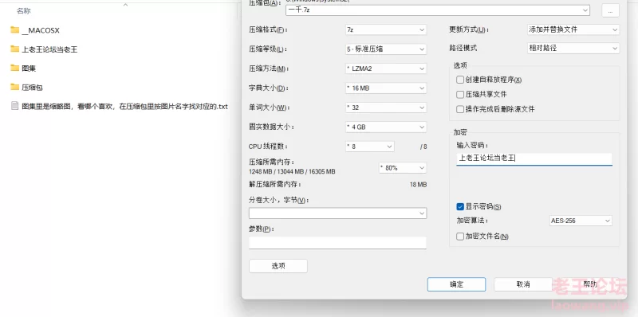Click the 输入密码 password field
638x317 pixels.
[534, 159]
